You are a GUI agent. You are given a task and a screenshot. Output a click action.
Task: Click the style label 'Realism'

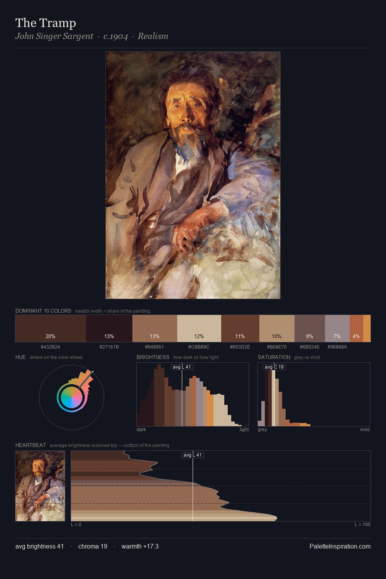153,36
